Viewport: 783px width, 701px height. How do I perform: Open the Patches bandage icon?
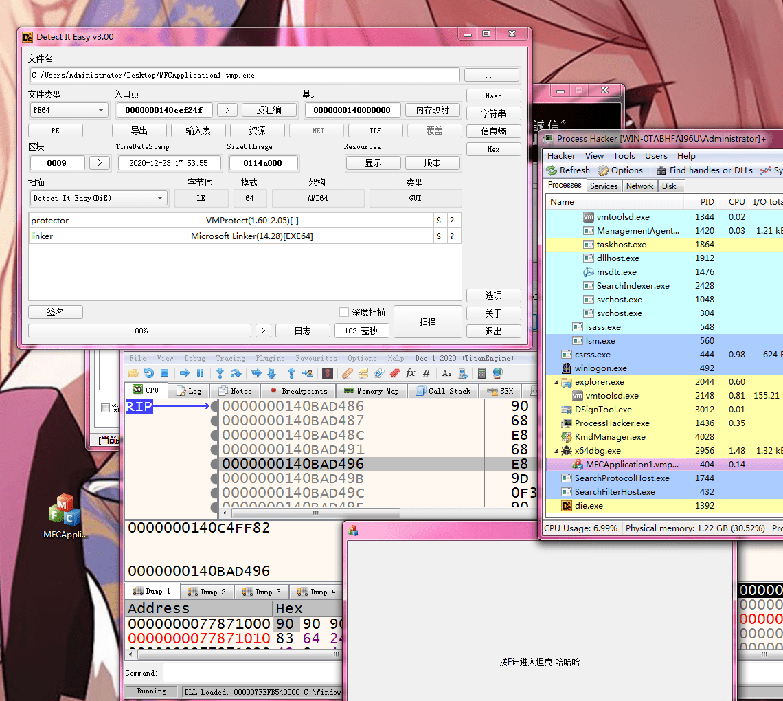[x=348, y=373]
